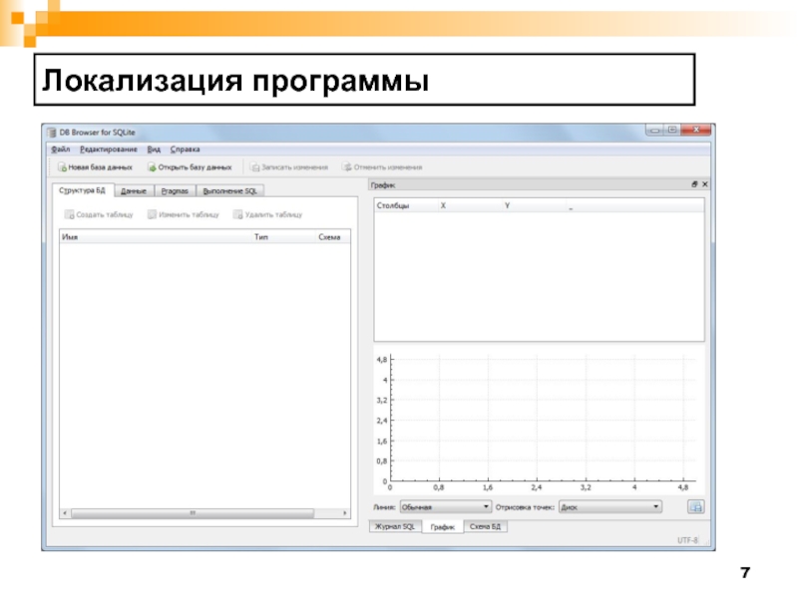
Task: Show the Схема БД bottom tab
Action: click(x=486, y=526)
